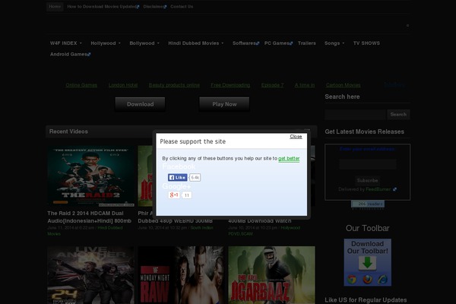
Task: Open the Songs dropdown menu
Action: coord(334,43)
